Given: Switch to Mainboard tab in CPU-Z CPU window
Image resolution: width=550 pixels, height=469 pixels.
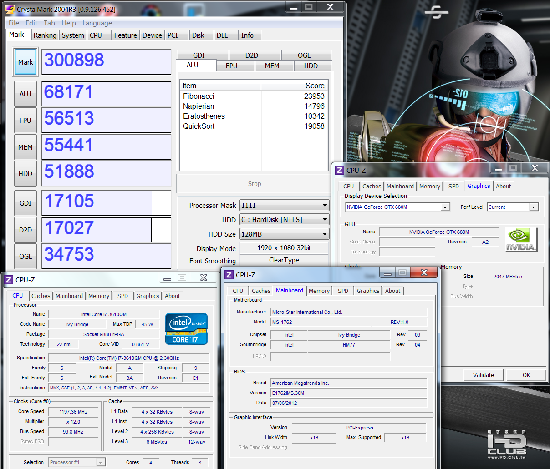Looking at the screenshot, I should tap(69, 296).
